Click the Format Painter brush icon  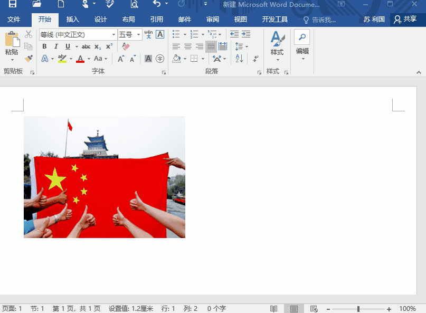pos(29,59)
